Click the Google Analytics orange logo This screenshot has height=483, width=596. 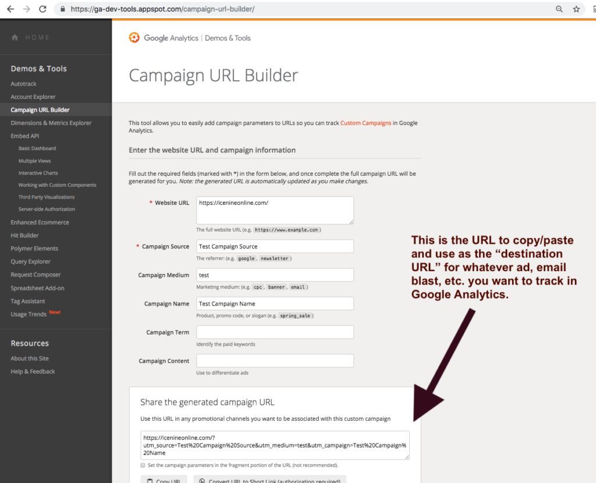coord(134,38)
